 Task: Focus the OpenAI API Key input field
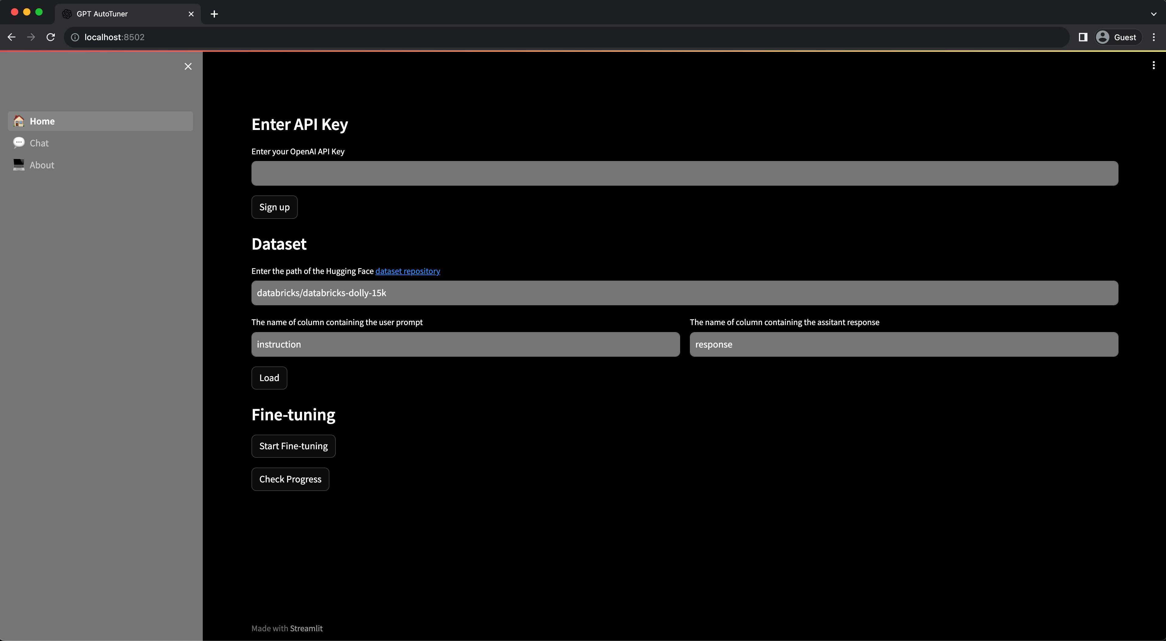pyautogui.click(x=684, y=173)
